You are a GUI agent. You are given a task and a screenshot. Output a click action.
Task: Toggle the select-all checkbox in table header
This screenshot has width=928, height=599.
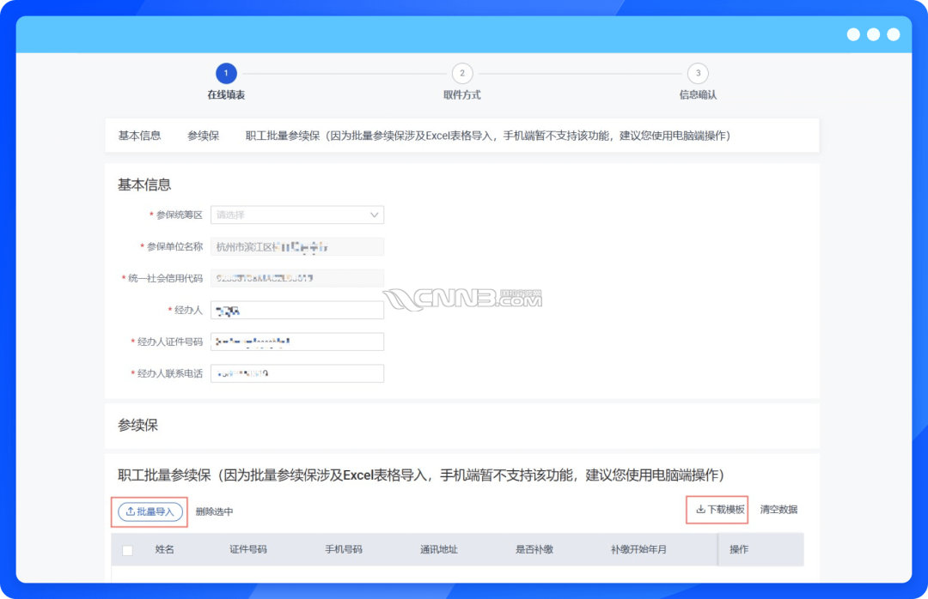[127, 550]
